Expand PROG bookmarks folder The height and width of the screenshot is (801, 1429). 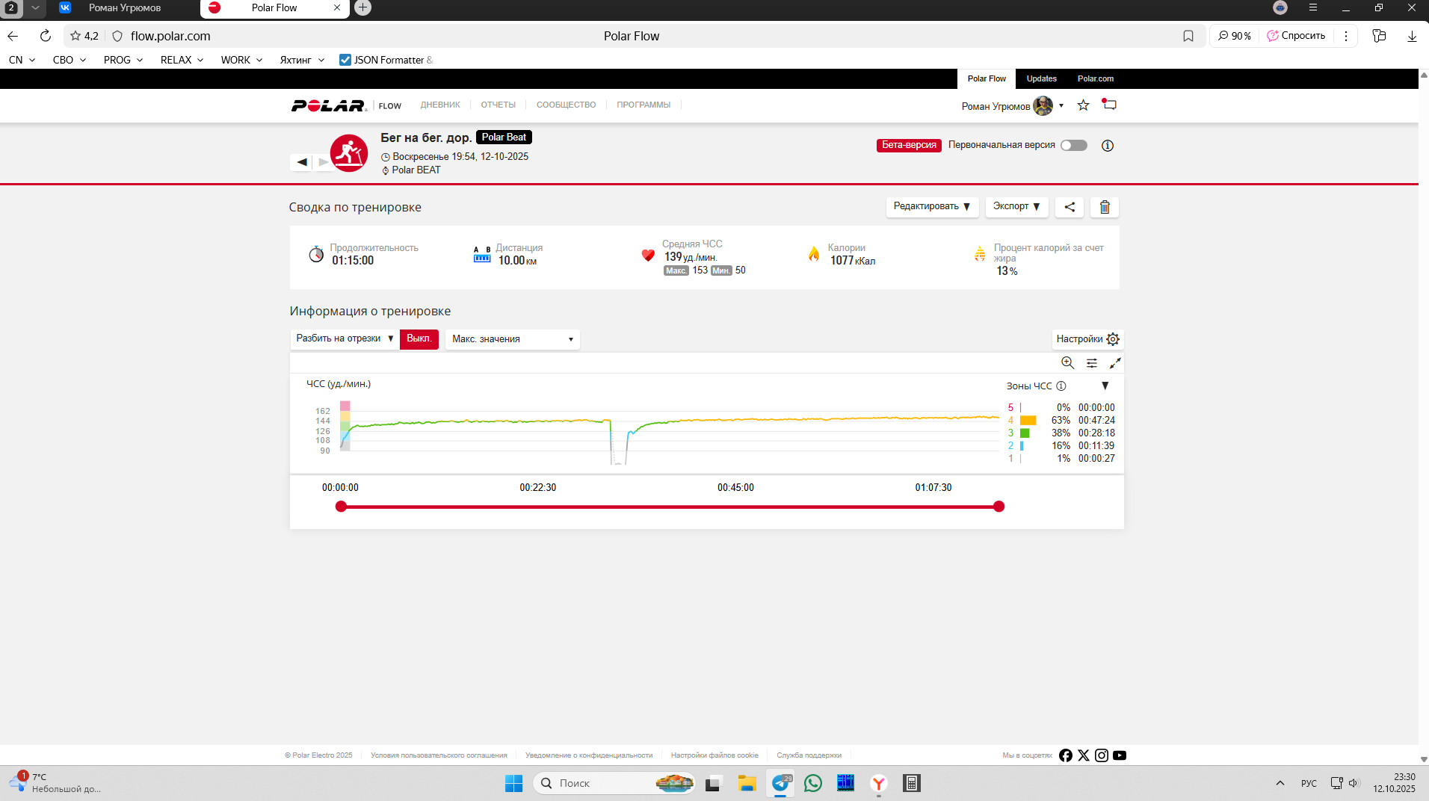tap(123, 60)
